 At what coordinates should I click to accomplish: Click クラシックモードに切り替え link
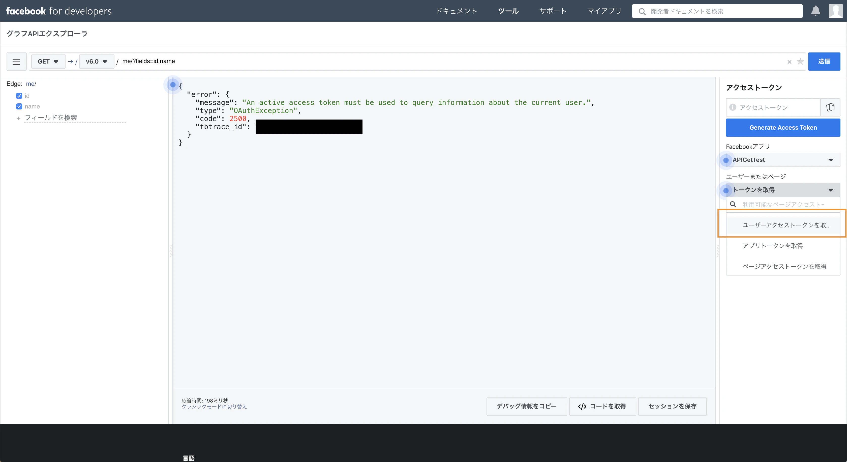pyautogui.click(x=214, y=407)
